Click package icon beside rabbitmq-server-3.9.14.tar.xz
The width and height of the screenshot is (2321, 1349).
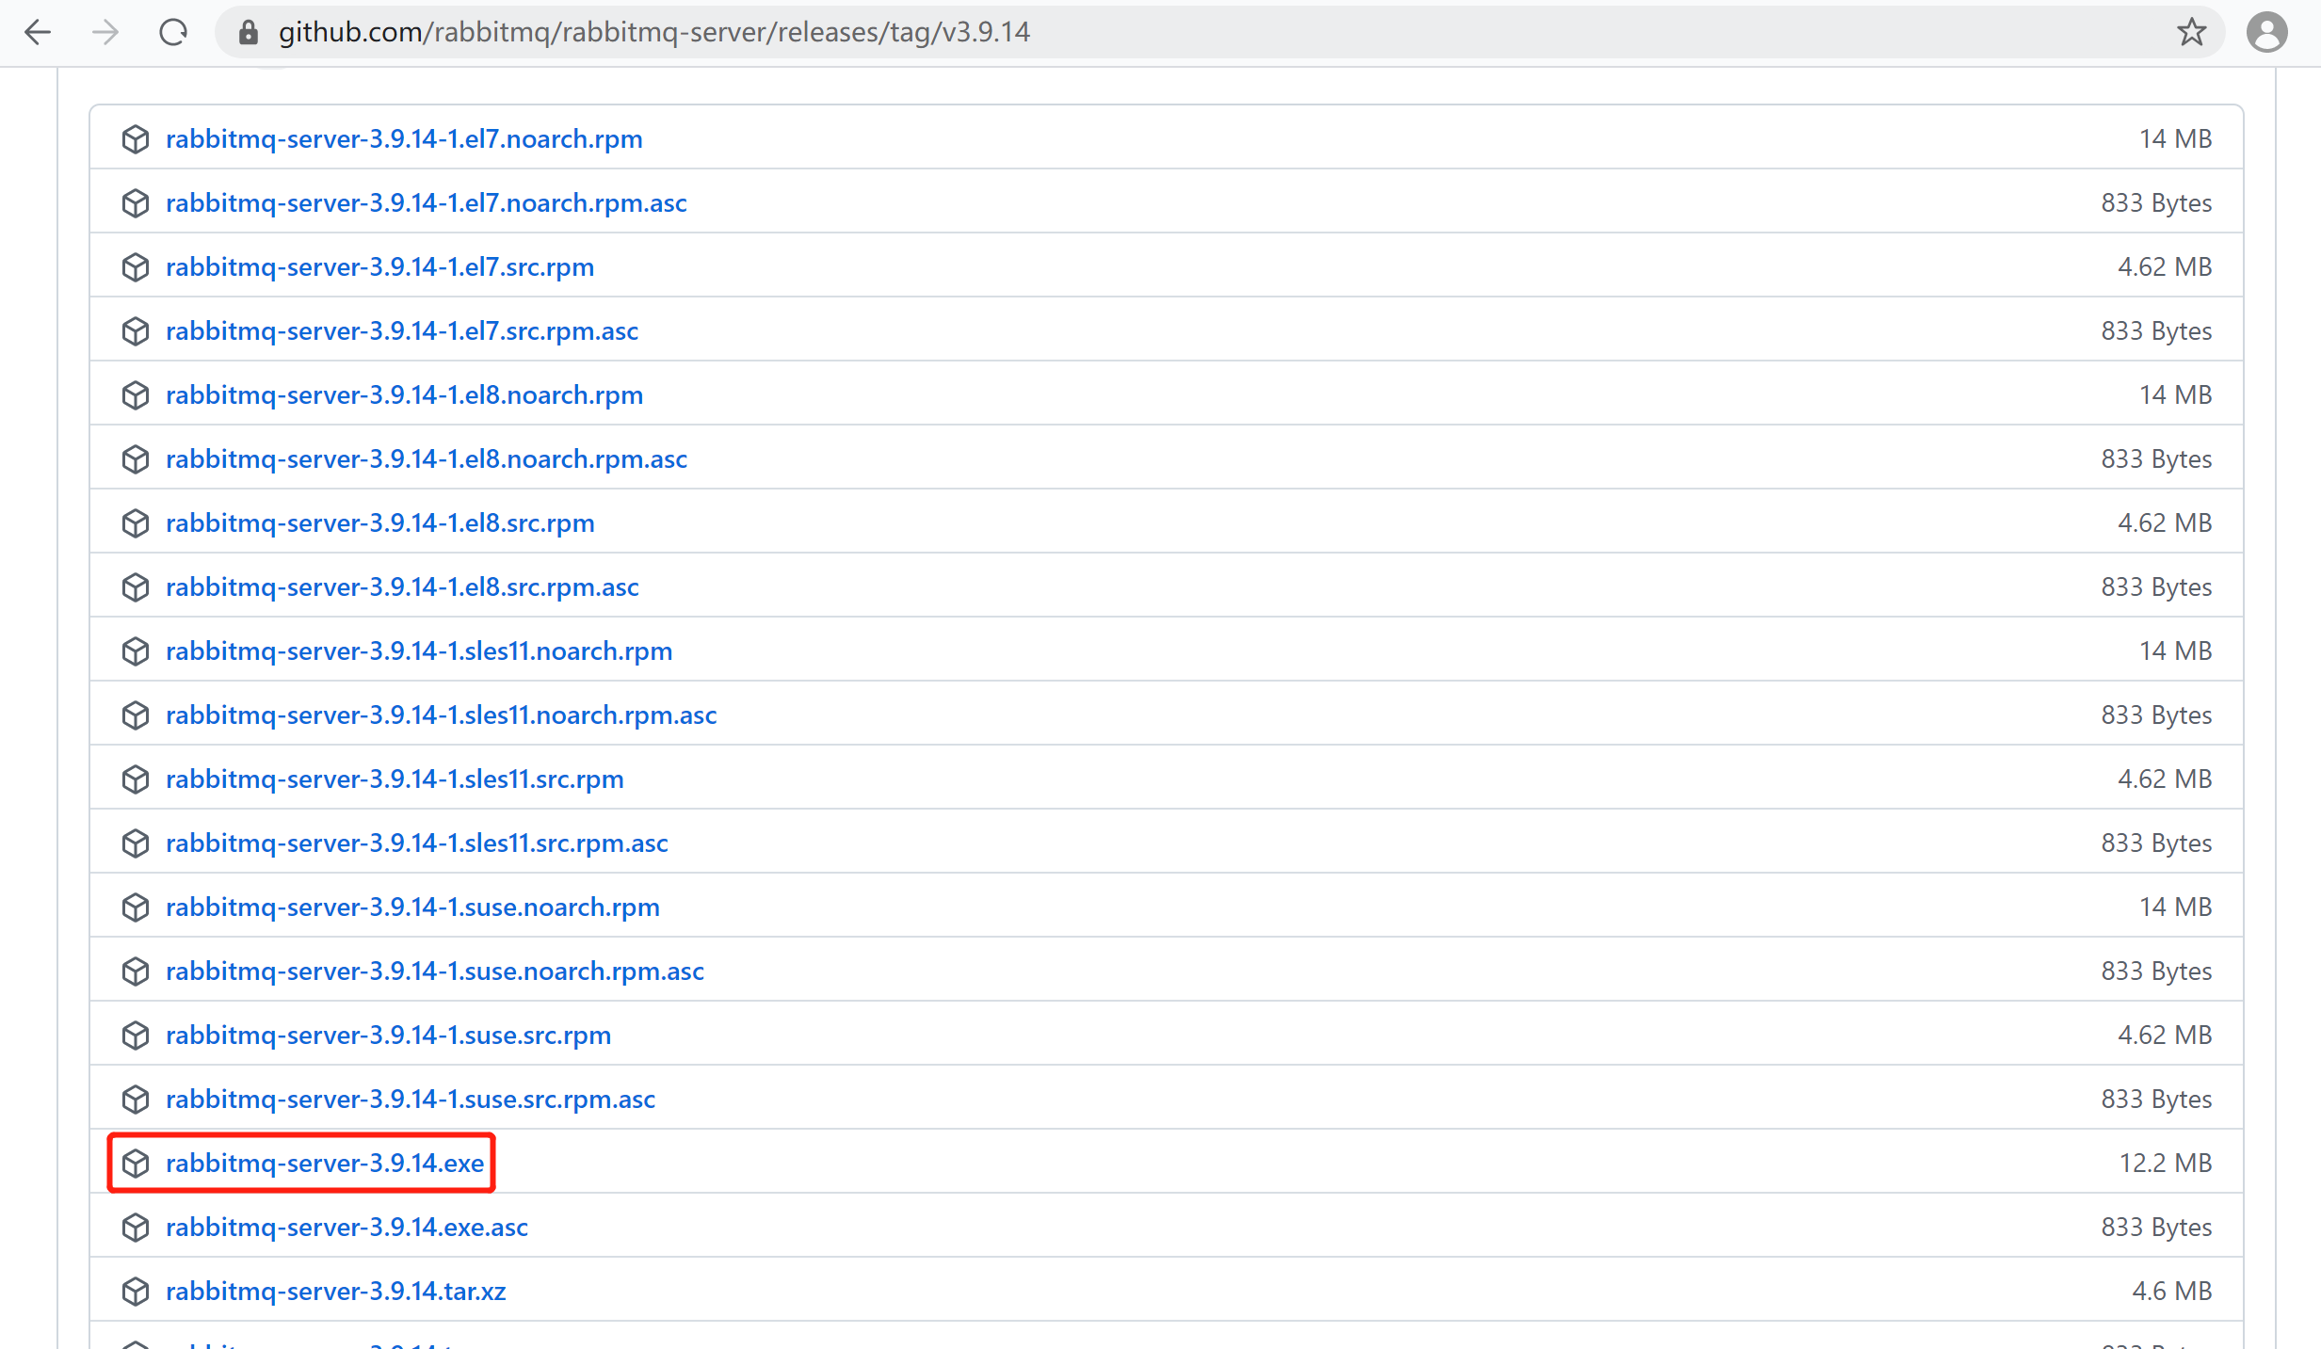(x=136, y=1292)
